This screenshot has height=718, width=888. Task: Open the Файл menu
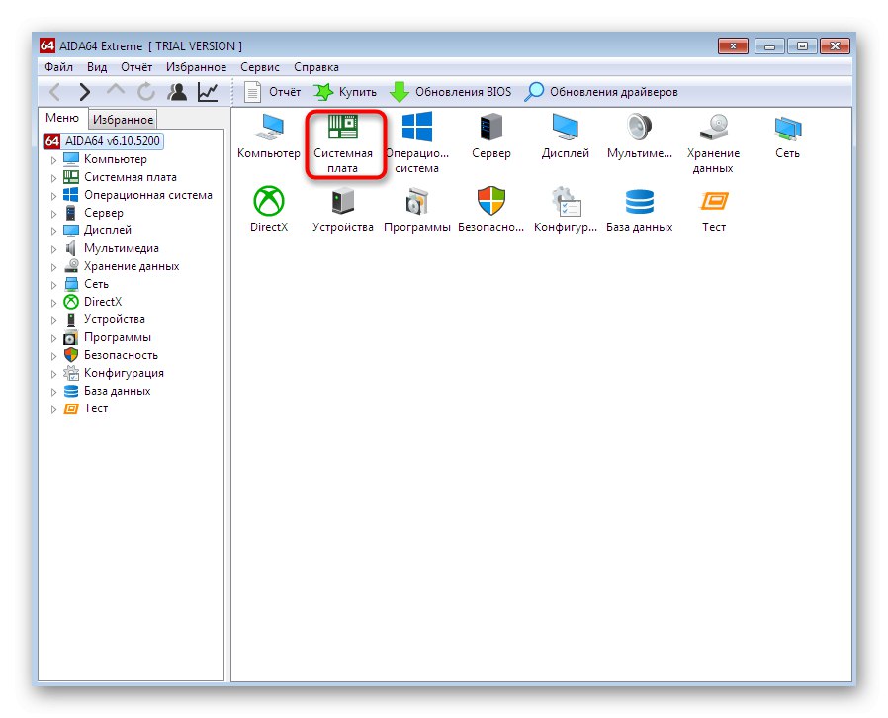click(59, 67)
